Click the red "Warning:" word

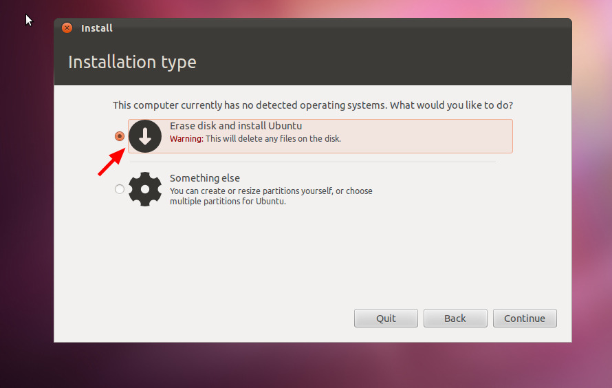pos(186,138)
